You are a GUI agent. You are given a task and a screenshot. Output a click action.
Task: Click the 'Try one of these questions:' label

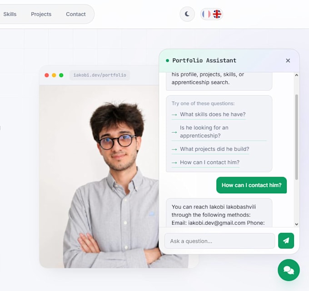(x=203, y=104)
